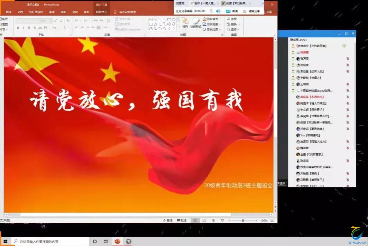Open Task View from the taskbar

click(x=106, y=242)
